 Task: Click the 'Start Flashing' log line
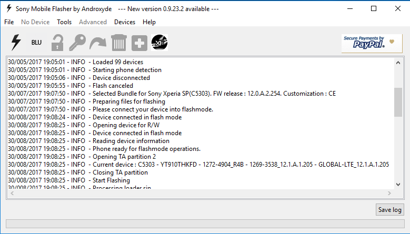click(69, 180)
